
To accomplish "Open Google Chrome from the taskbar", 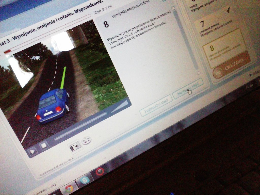I will (69, 189).
